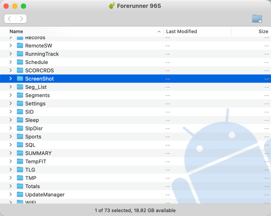Expand the SlpDisr folder

(11, 128)
